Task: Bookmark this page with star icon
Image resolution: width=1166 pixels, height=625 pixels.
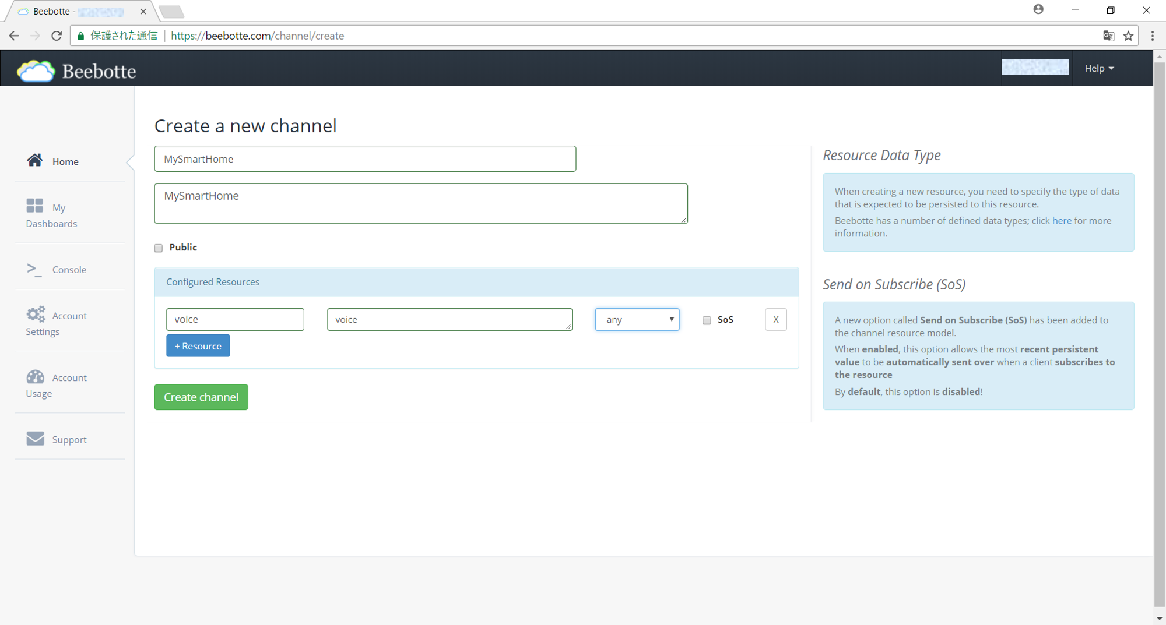Action: [x=1129, y=36]
